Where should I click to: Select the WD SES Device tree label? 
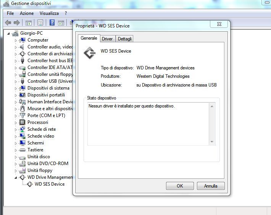tap(50, 184)
